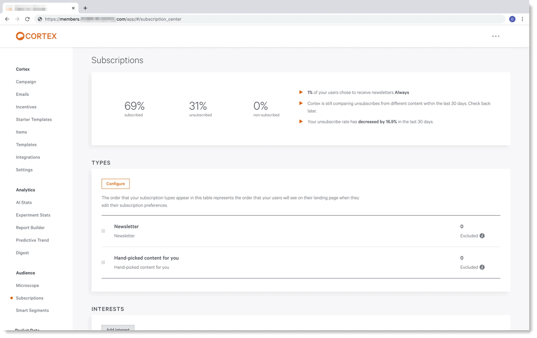
Task: Click the Newsletter row drag handle
Action: point(103,231)
